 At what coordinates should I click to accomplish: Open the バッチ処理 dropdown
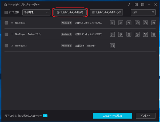point(36,13)
